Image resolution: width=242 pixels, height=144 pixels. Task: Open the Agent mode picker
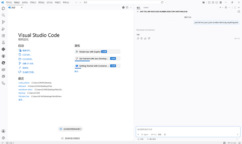tap(144, 135)
